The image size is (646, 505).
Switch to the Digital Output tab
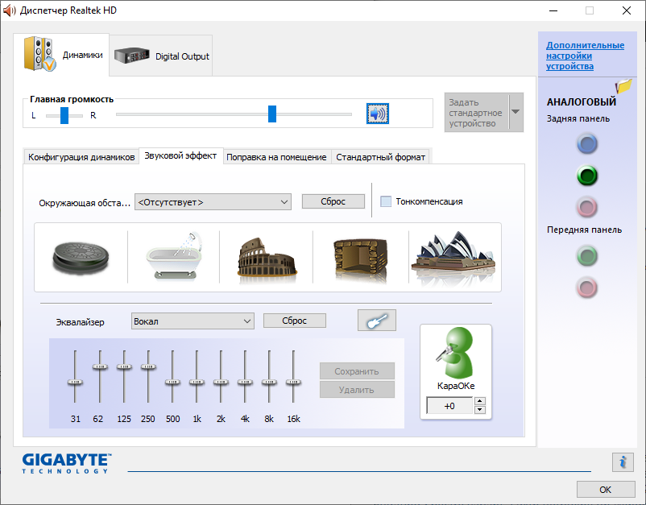(x=161, y=56)
